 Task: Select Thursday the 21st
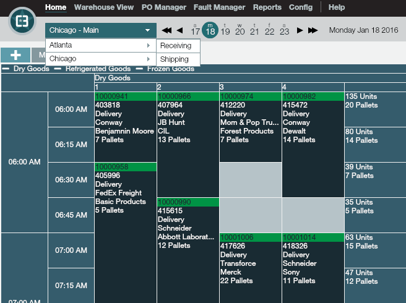pos(254,30)
